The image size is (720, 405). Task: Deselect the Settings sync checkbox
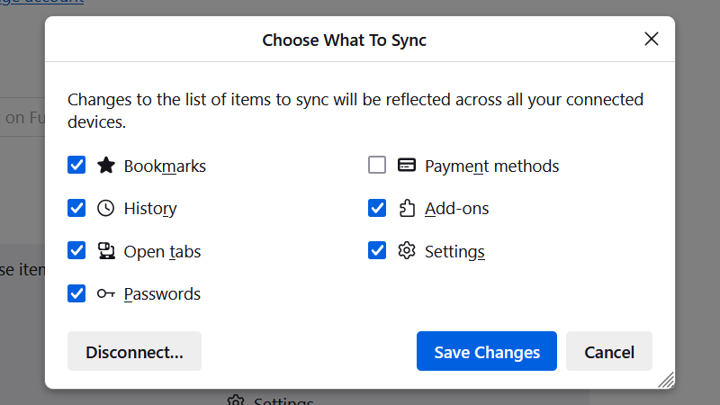(x=377, y=251)
